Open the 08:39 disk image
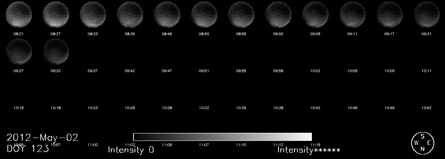Viewport: 445px width, 159px height. [130, 15]
